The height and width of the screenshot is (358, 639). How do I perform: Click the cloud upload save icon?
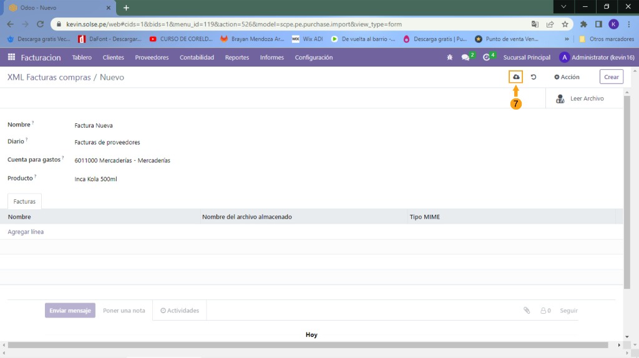point(515,77)
